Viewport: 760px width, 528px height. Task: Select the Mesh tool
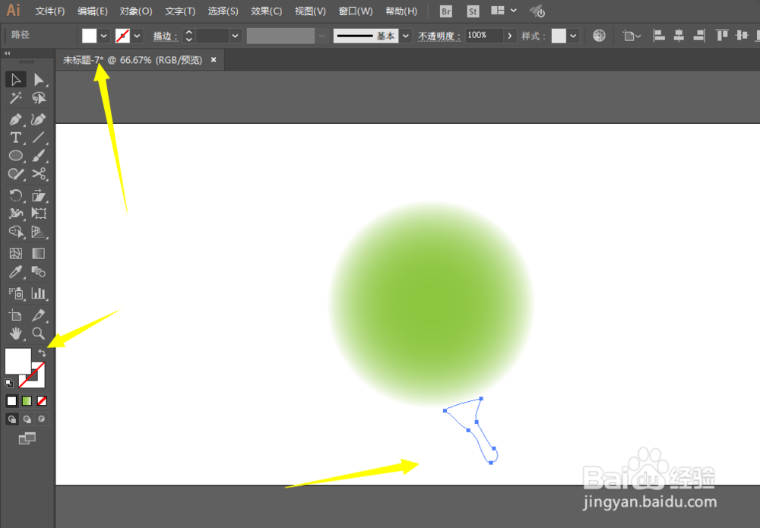click(15, 253)
